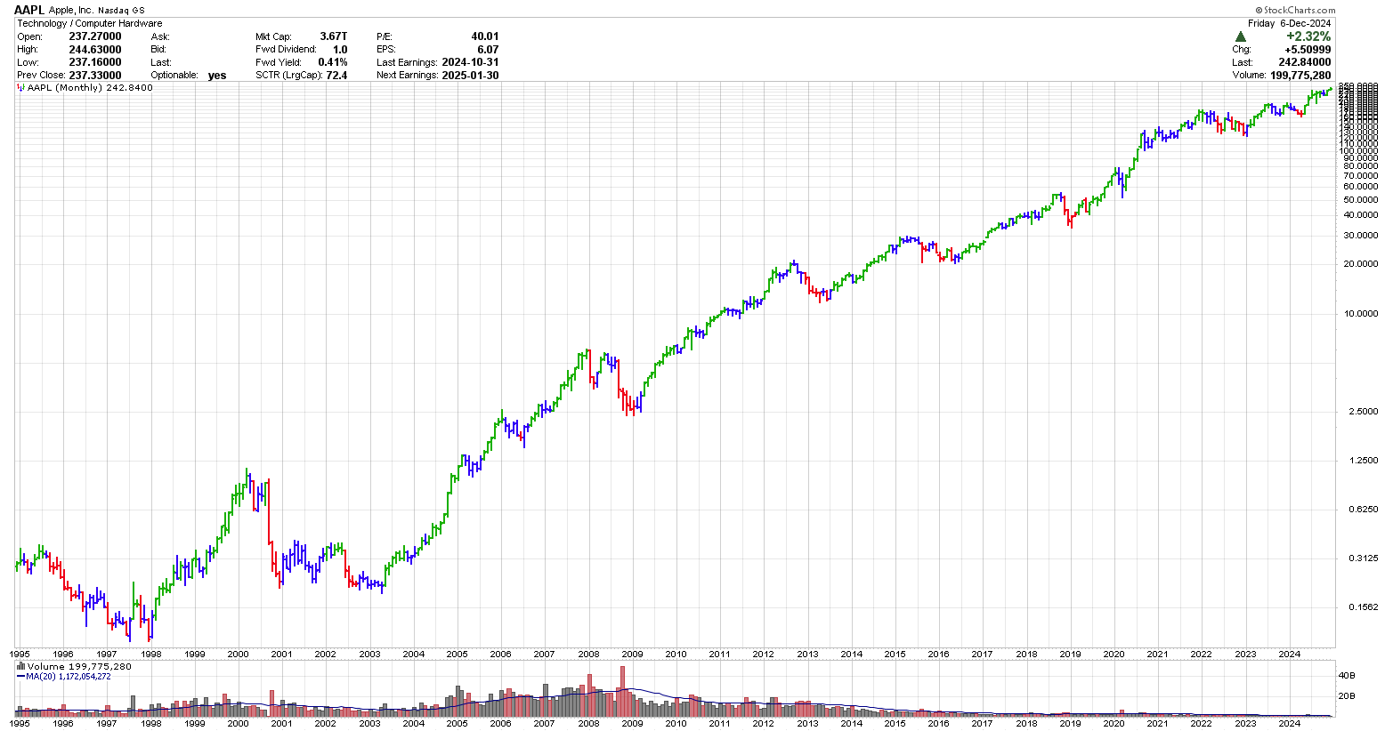Click the P/E value 40.01
Image resolution: width=1393 pixels, height=731 pixels.
pos(485,36)
